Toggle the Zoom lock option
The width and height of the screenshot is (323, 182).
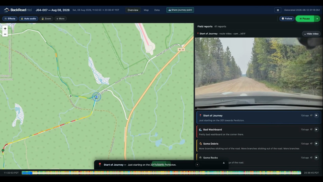pos(46,19)
